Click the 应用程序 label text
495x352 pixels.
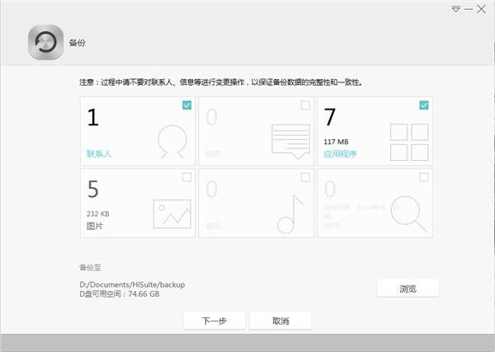340,153
